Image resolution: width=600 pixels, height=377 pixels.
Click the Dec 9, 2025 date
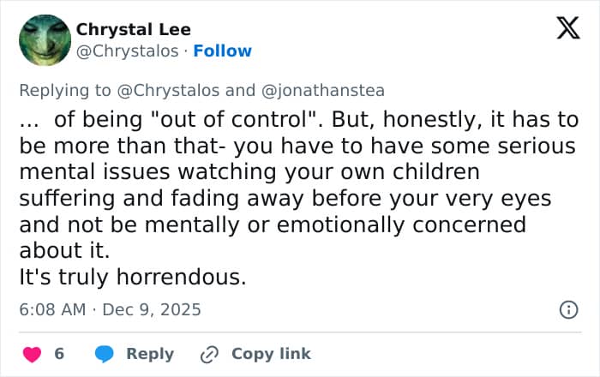(152, 309)
